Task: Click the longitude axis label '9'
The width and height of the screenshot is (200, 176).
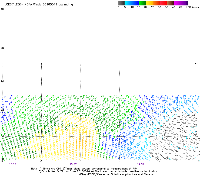Action: (x=119, y=161)
